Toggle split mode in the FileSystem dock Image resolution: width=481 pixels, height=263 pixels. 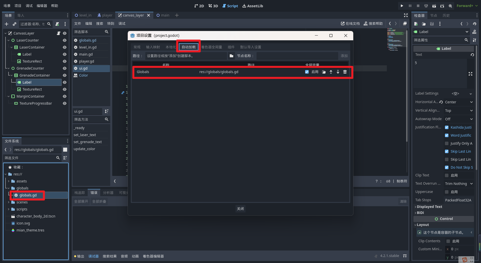(x=65, y=150)
